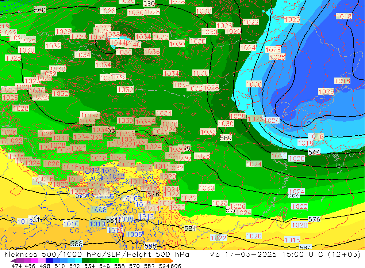Click the 544 height contour label

click(x=314, y=152)
